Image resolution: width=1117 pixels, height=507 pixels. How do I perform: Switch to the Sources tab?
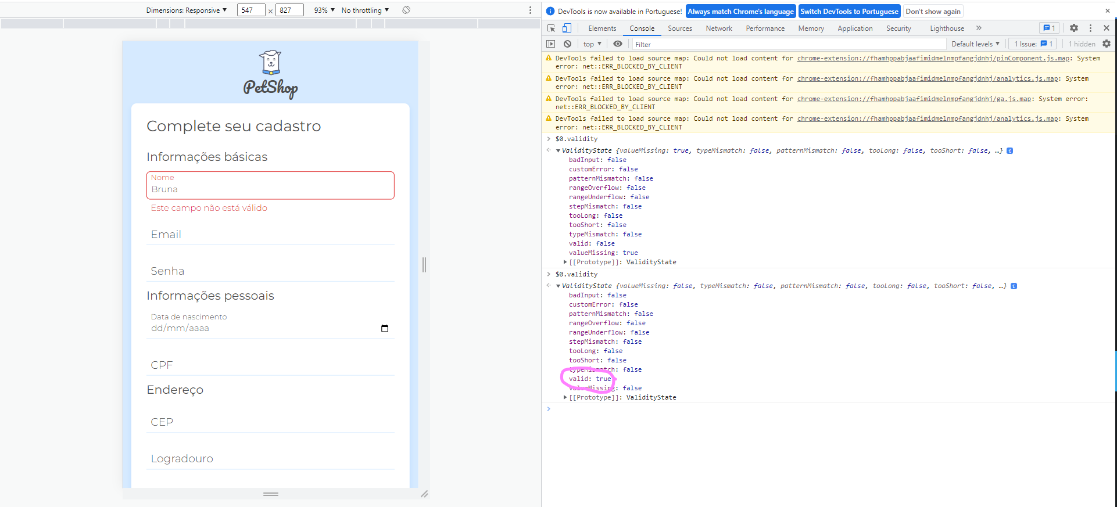click(680, 28)
